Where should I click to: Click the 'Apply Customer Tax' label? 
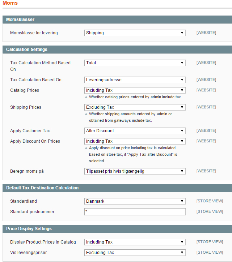pos(30,131)
